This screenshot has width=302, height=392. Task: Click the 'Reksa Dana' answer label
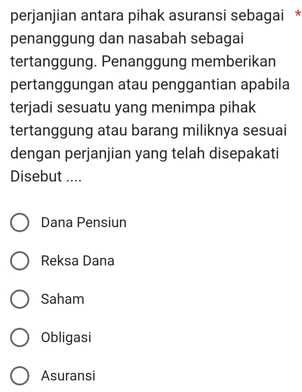click(x=77, y=261)
